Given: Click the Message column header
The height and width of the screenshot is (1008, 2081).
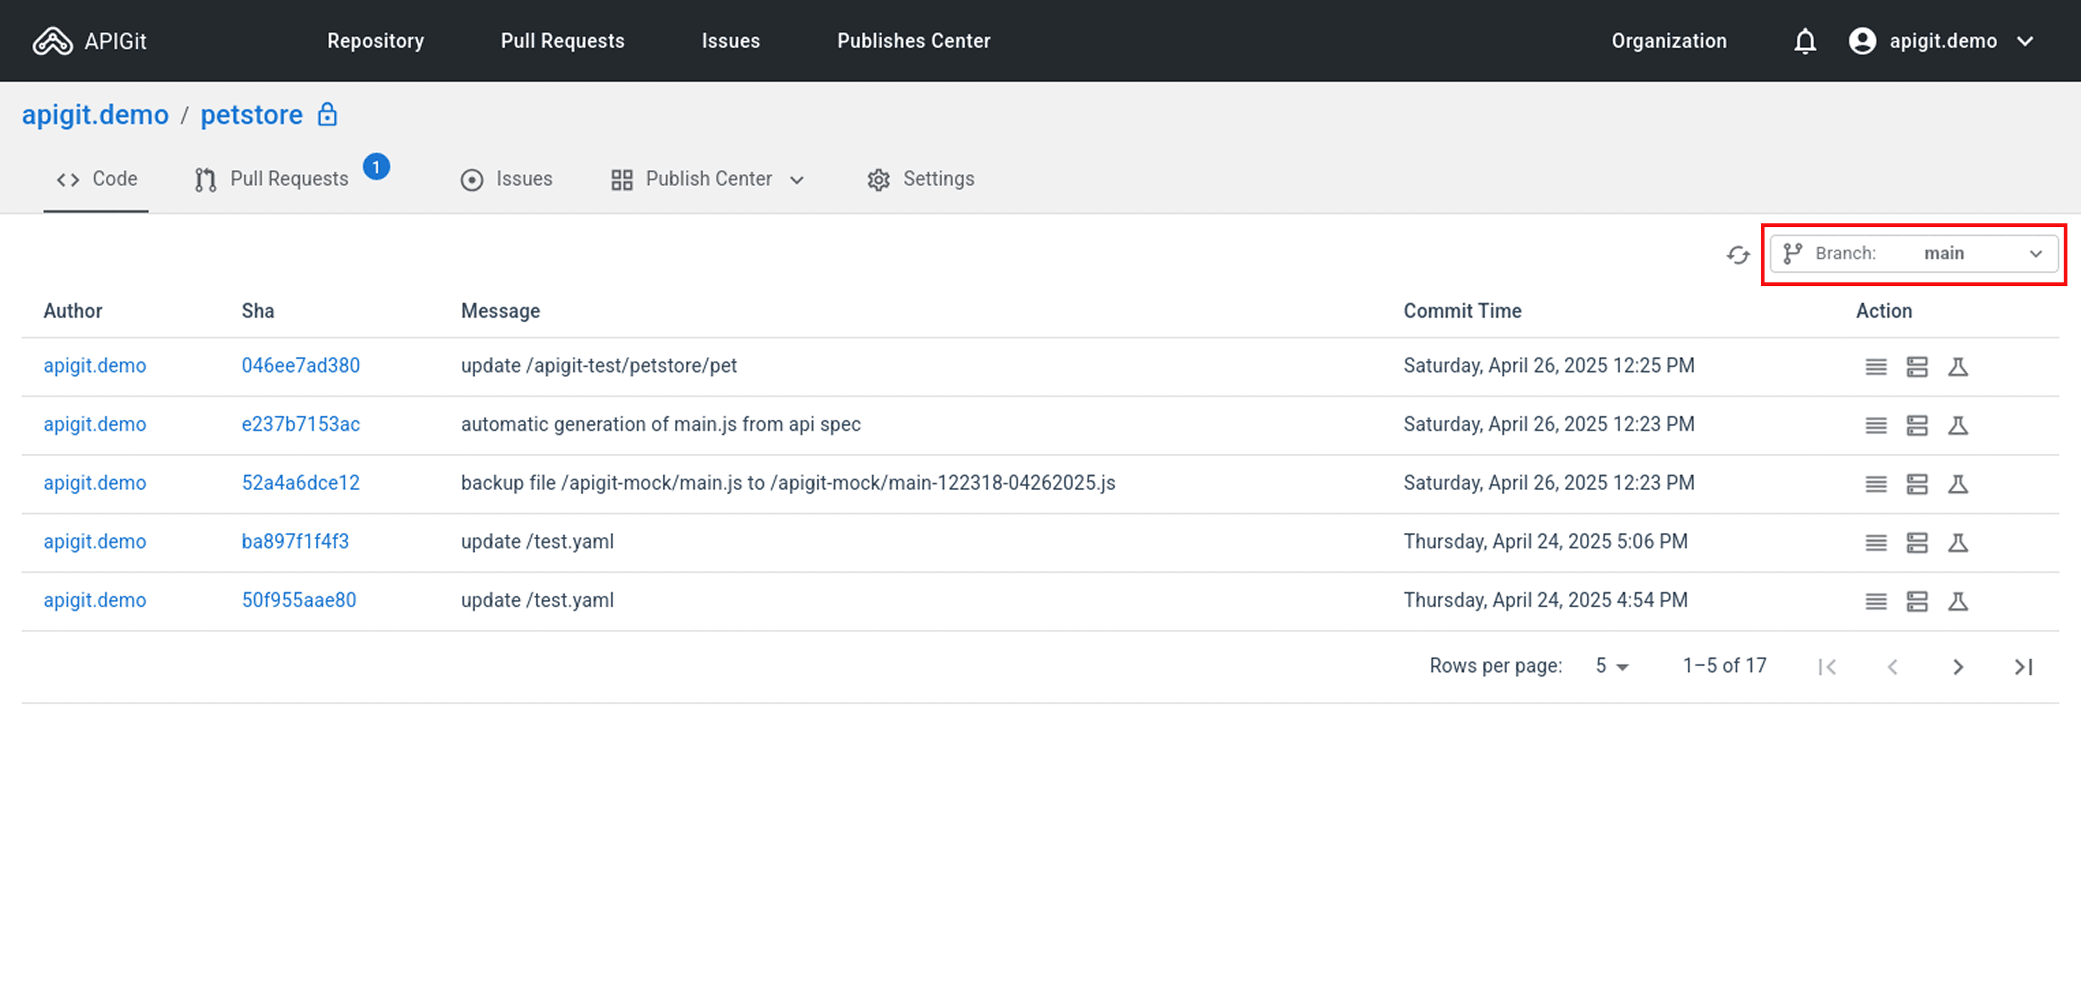Looking at the screenshot, I should (500, 312).
